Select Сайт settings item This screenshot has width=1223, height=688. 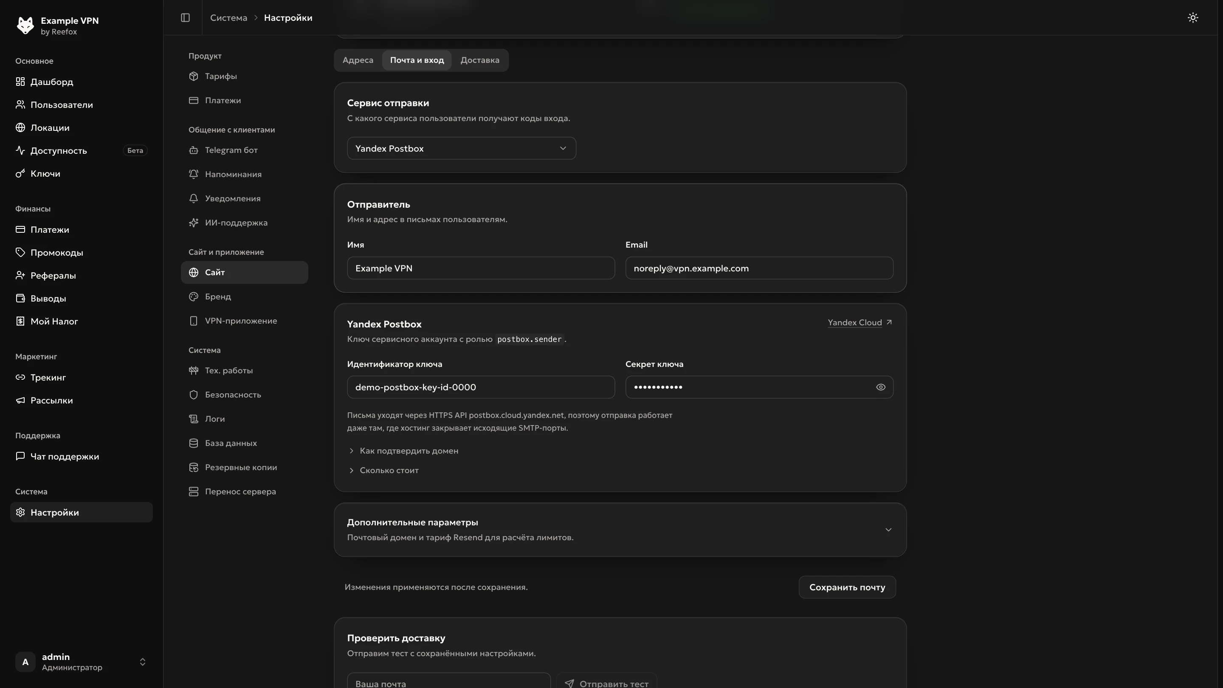coord(244,272)
